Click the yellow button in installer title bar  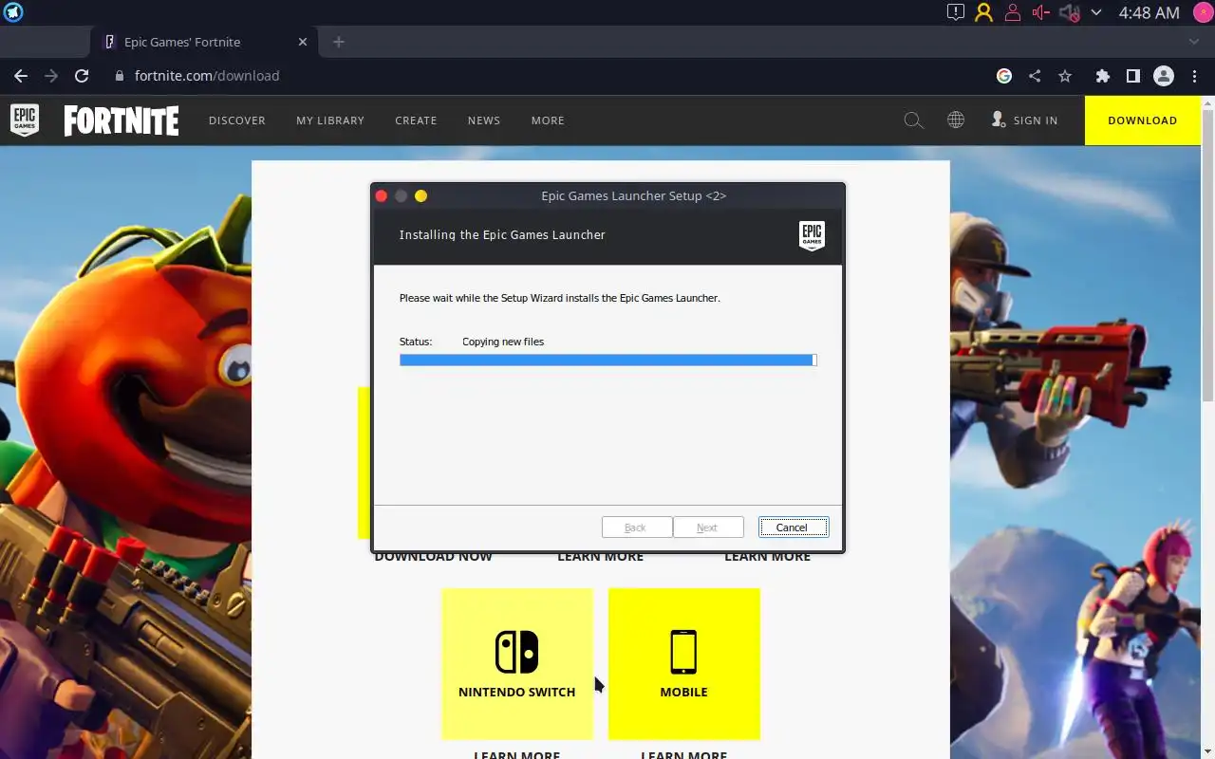[x=421, y=195]
